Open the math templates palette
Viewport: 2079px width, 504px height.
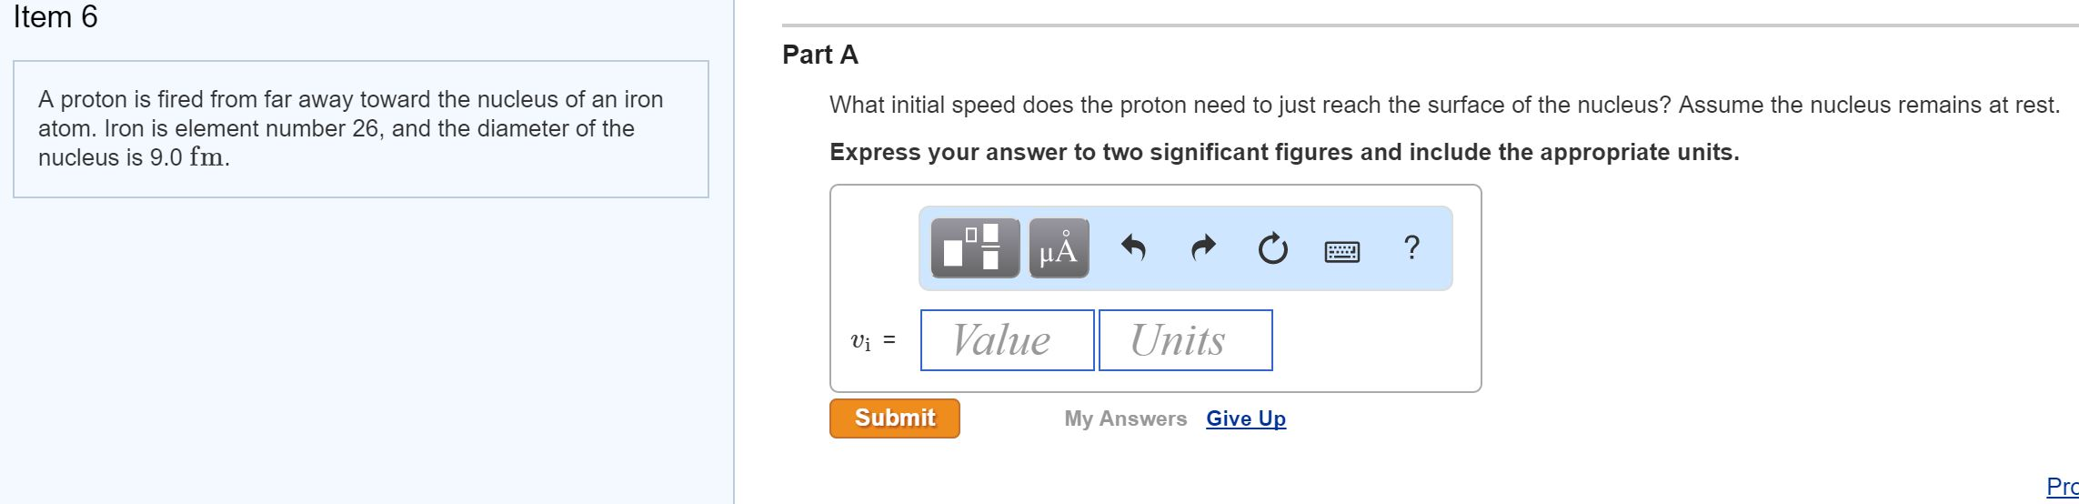tap(975, 247)
